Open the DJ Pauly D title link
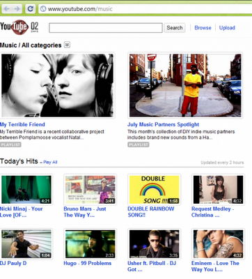 coord(13,263)
